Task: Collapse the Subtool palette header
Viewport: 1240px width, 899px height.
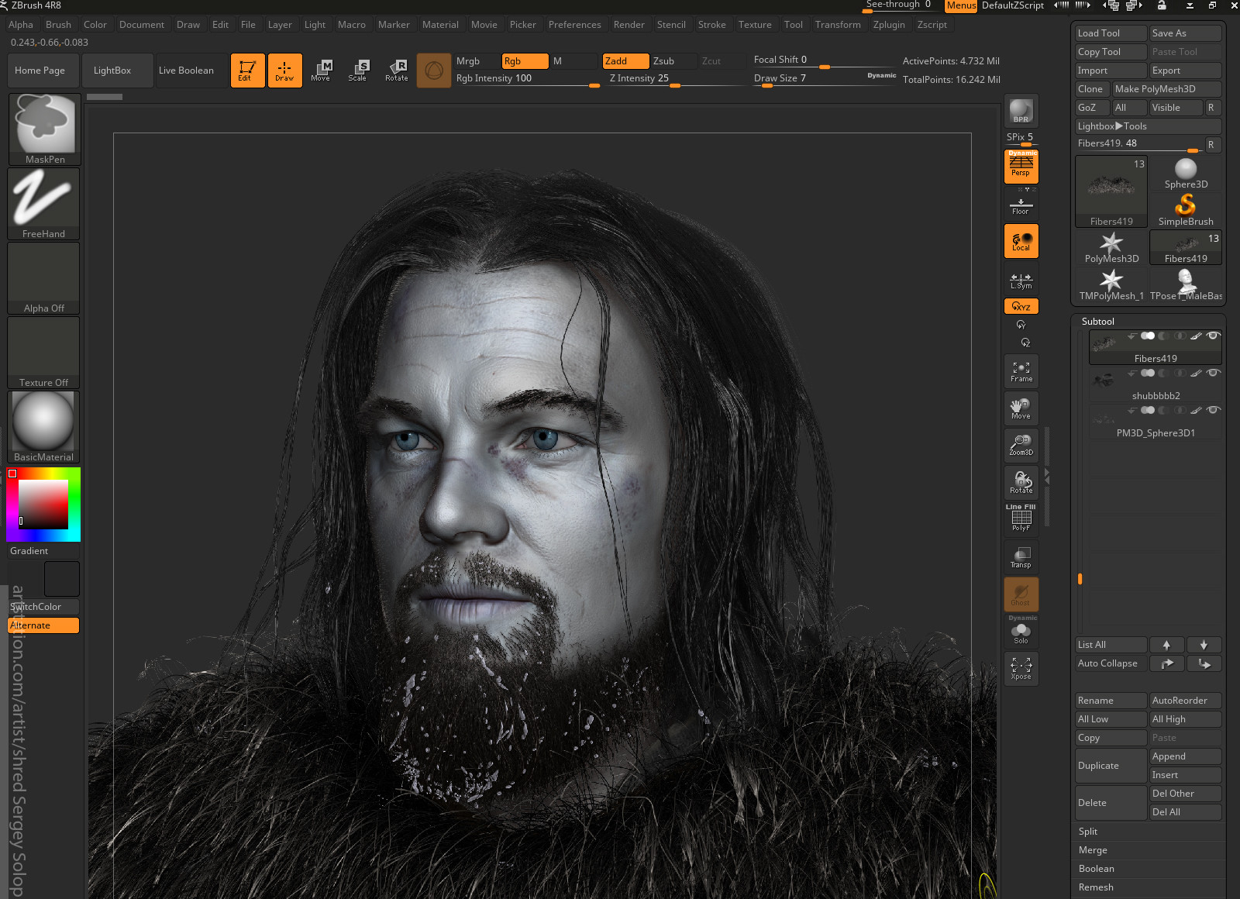Action: point(1098,322)
